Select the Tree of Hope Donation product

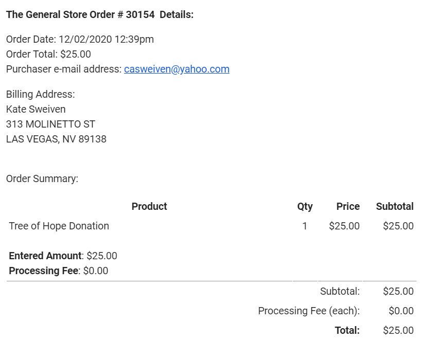59,226
